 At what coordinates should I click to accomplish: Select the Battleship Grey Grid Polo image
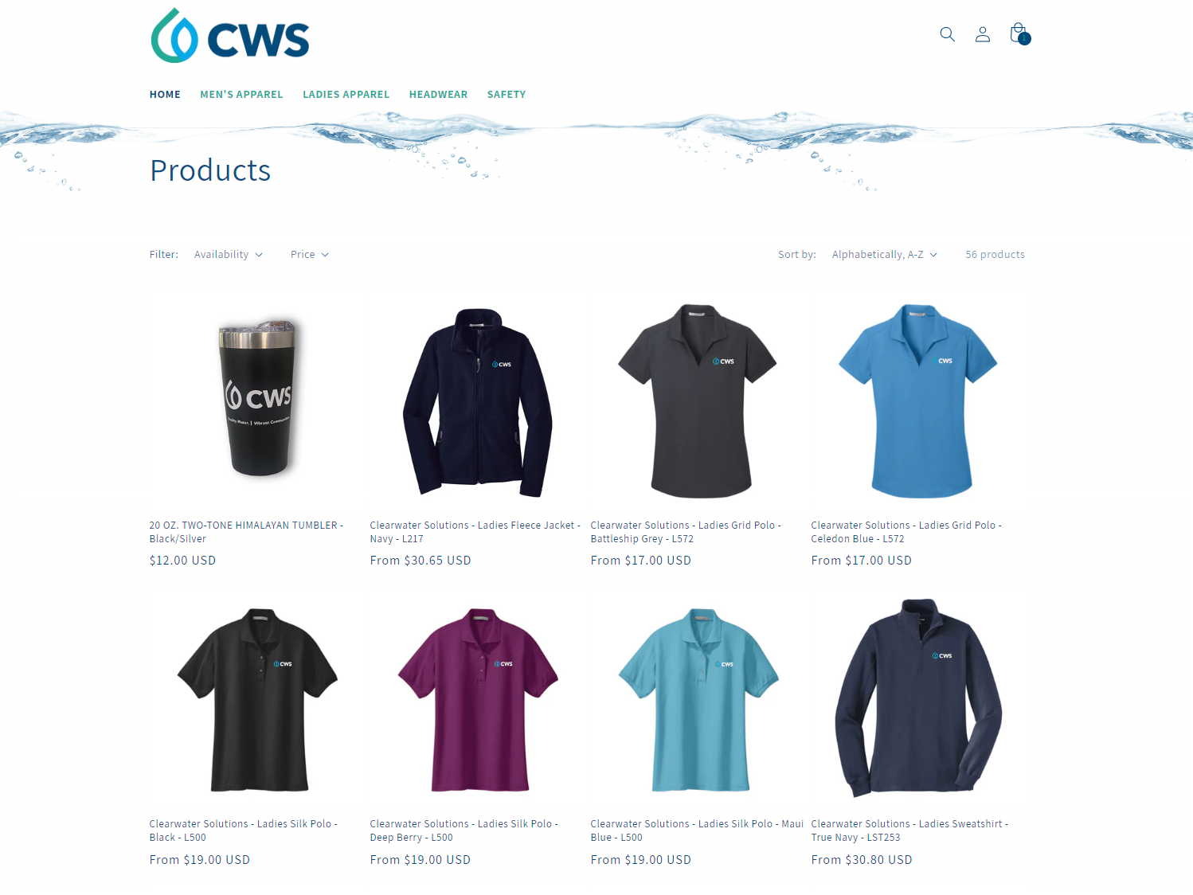(698, 400)
